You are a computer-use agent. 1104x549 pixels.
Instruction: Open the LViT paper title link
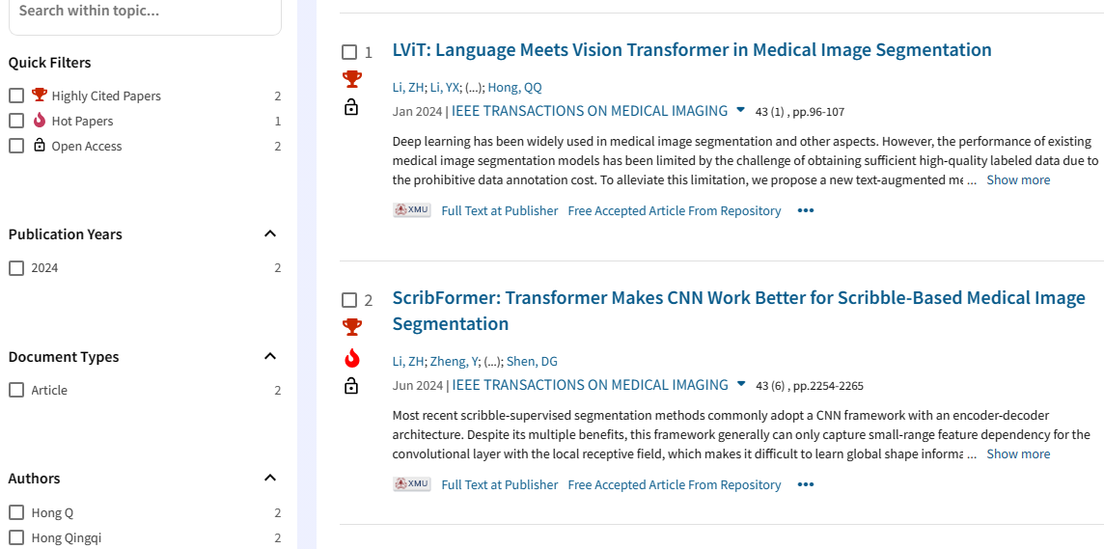pos(691,50)
